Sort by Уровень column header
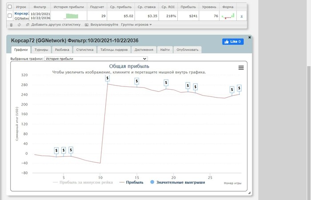The image size is (311, 200). (209, 7)
